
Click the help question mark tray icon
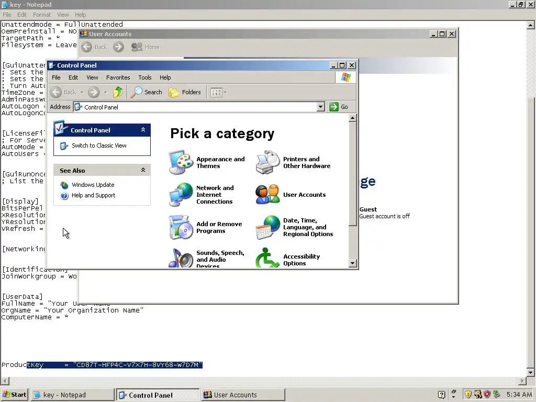441,395
